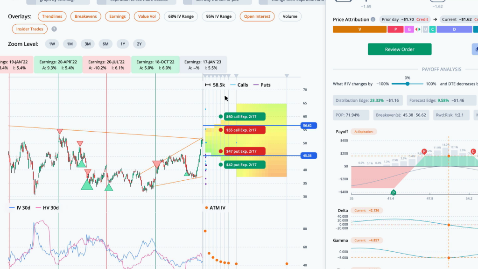This screenshot has height=269, width=478.
Task: Click the red P marker on payoff chart
Action: point(424,152)
